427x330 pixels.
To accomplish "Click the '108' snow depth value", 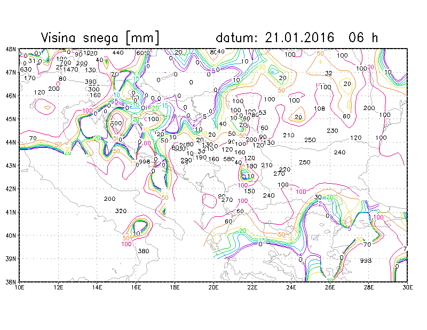I will pos(319,109).
